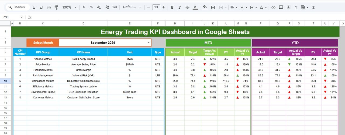Click the Merge cells icon
Viewport: 345px width, 135px height.
pos(221,7)
